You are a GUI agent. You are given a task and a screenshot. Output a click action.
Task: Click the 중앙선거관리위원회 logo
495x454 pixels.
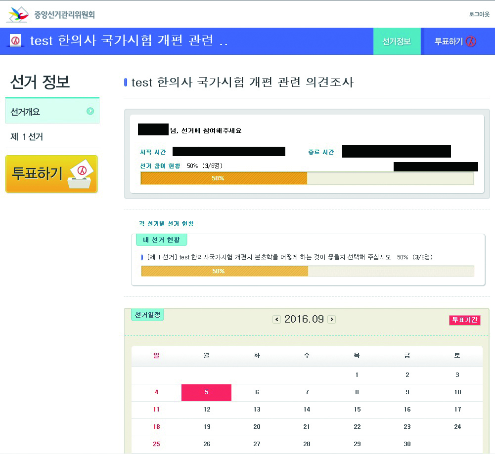pos(50,14)
